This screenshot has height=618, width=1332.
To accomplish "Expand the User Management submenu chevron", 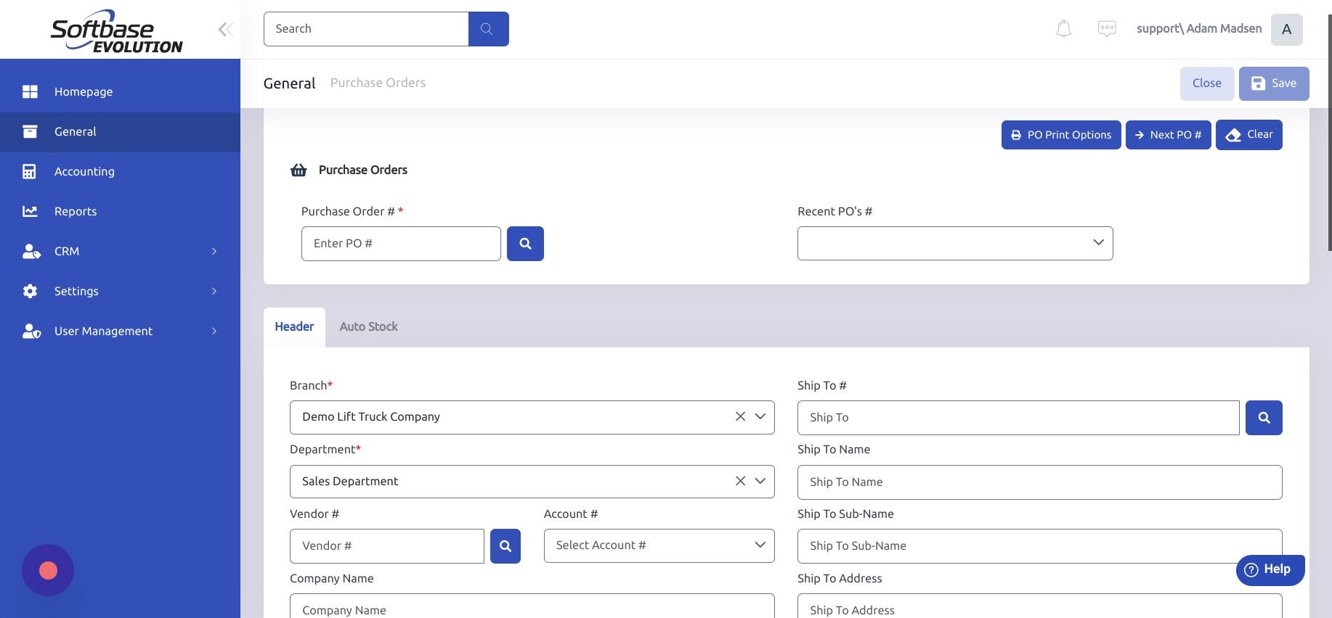I will (x=214, y=331).
